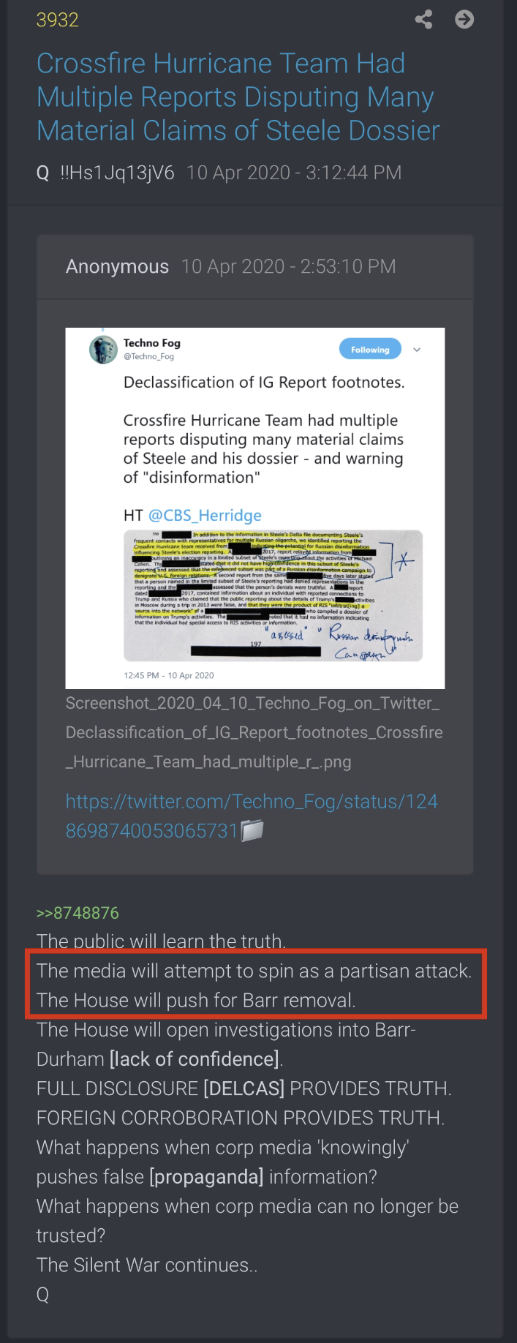Click the folder icon after the Twitter link
Screen dimensions: 517x1343
[x=252, y=831]
